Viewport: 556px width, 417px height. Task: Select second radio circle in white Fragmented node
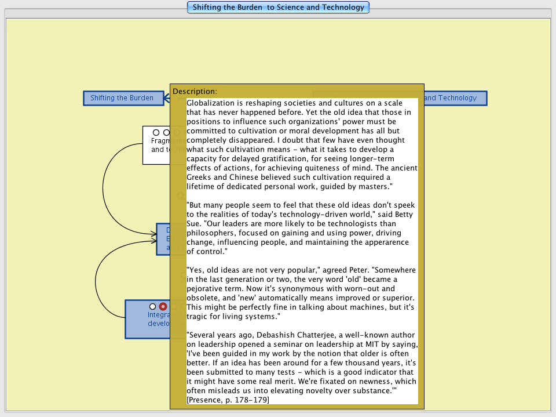pyautogui.click(x=166, y=133)
